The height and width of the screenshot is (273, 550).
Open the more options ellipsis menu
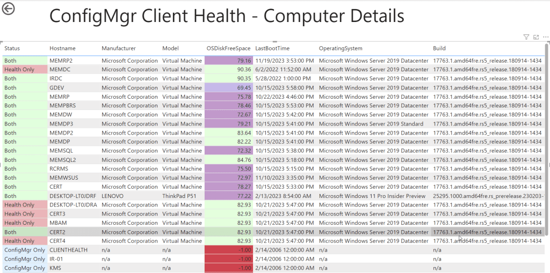point(546,37)
